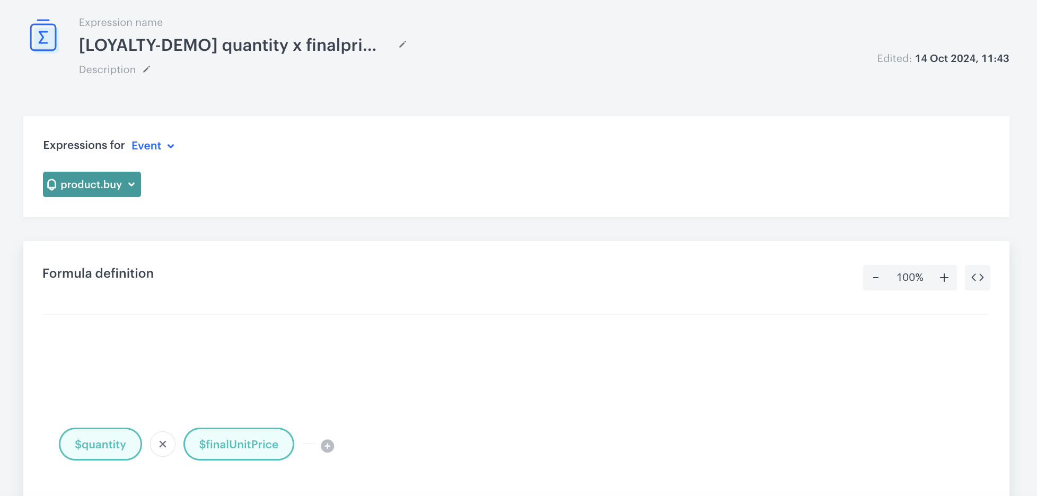Viewport: 1037px width, 496px height.
Task: Expand the chevron next to Event
Action: pos(171,146)
